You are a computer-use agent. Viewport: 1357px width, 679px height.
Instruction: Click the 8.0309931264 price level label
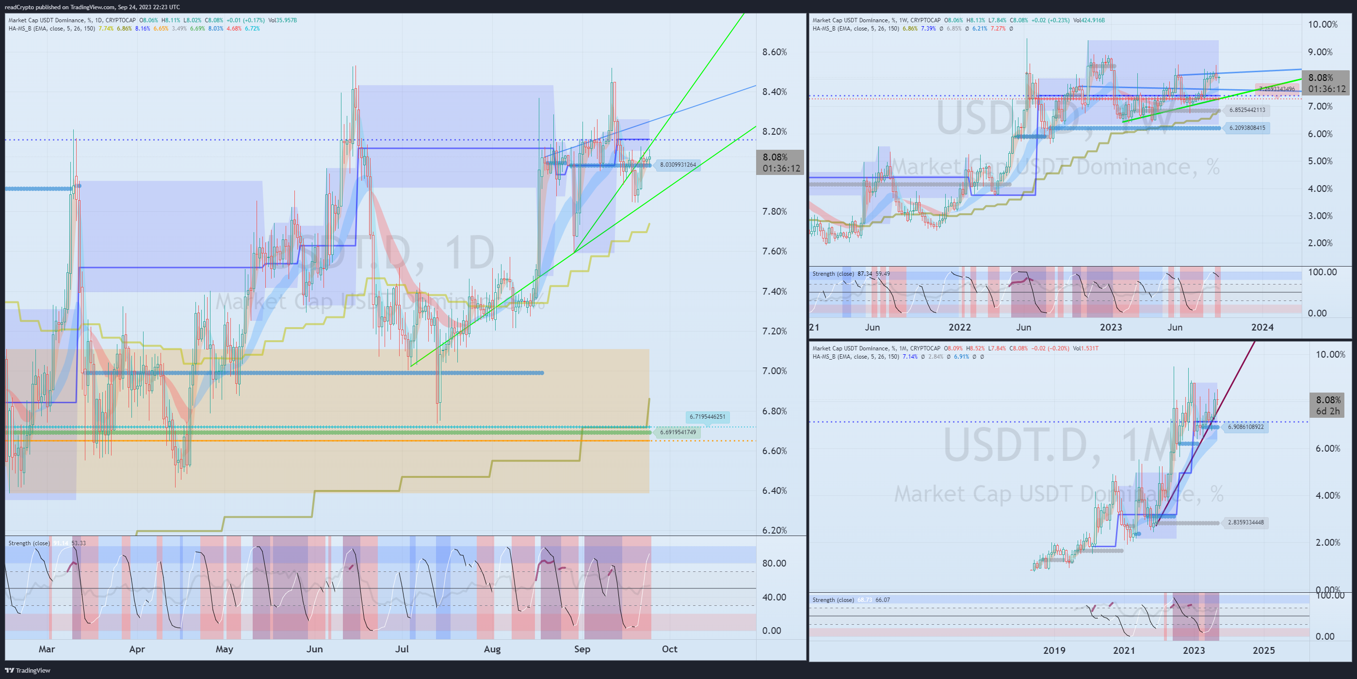point(678,165)
